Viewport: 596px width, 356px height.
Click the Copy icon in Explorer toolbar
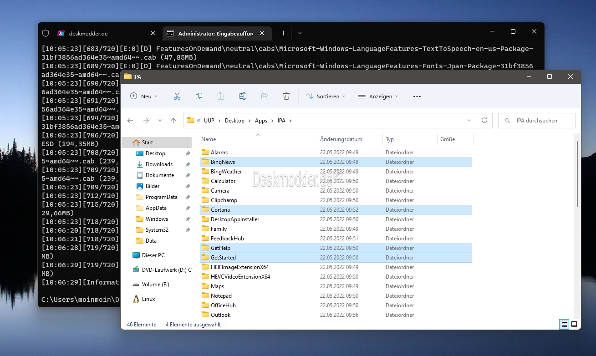[199, 96]
